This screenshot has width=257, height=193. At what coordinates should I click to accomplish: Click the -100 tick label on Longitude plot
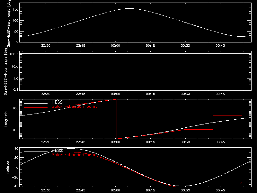(x=14, y=130)
